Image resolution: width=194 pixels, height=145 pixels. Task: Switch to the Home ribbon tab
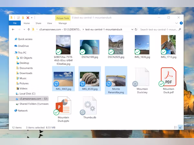27,23
